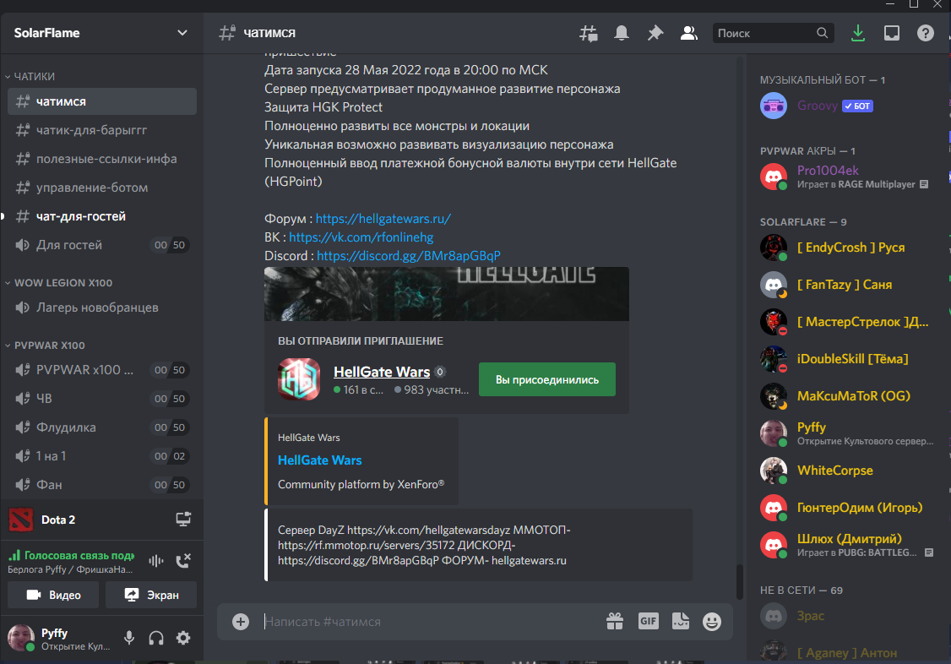
Task: Deafen with the headphones icon
Action: coord(156,638)
